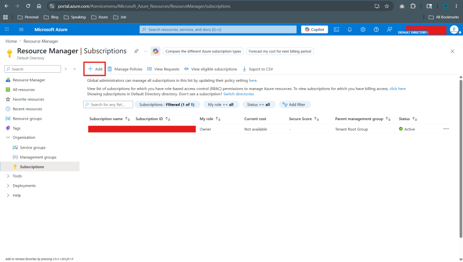The height and width of the screenshot is (262, 463).
Task: Click the Copilot icon beside the title
Action: tap(156, 51)
